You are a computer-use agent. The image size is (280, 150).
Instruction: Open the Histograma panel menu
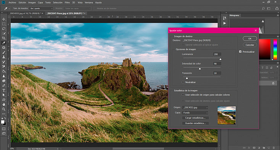point(278,16)
